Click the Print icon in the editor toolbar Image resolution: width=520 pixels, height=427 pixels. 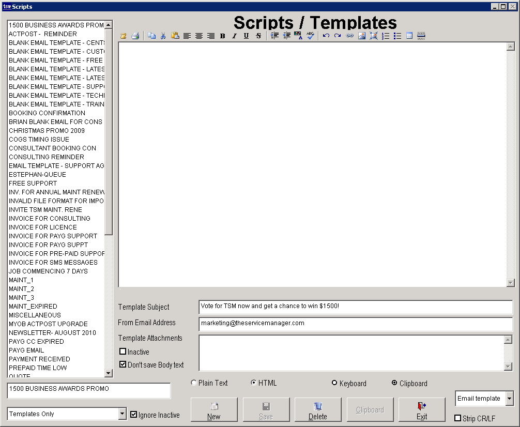click(135, 36)
